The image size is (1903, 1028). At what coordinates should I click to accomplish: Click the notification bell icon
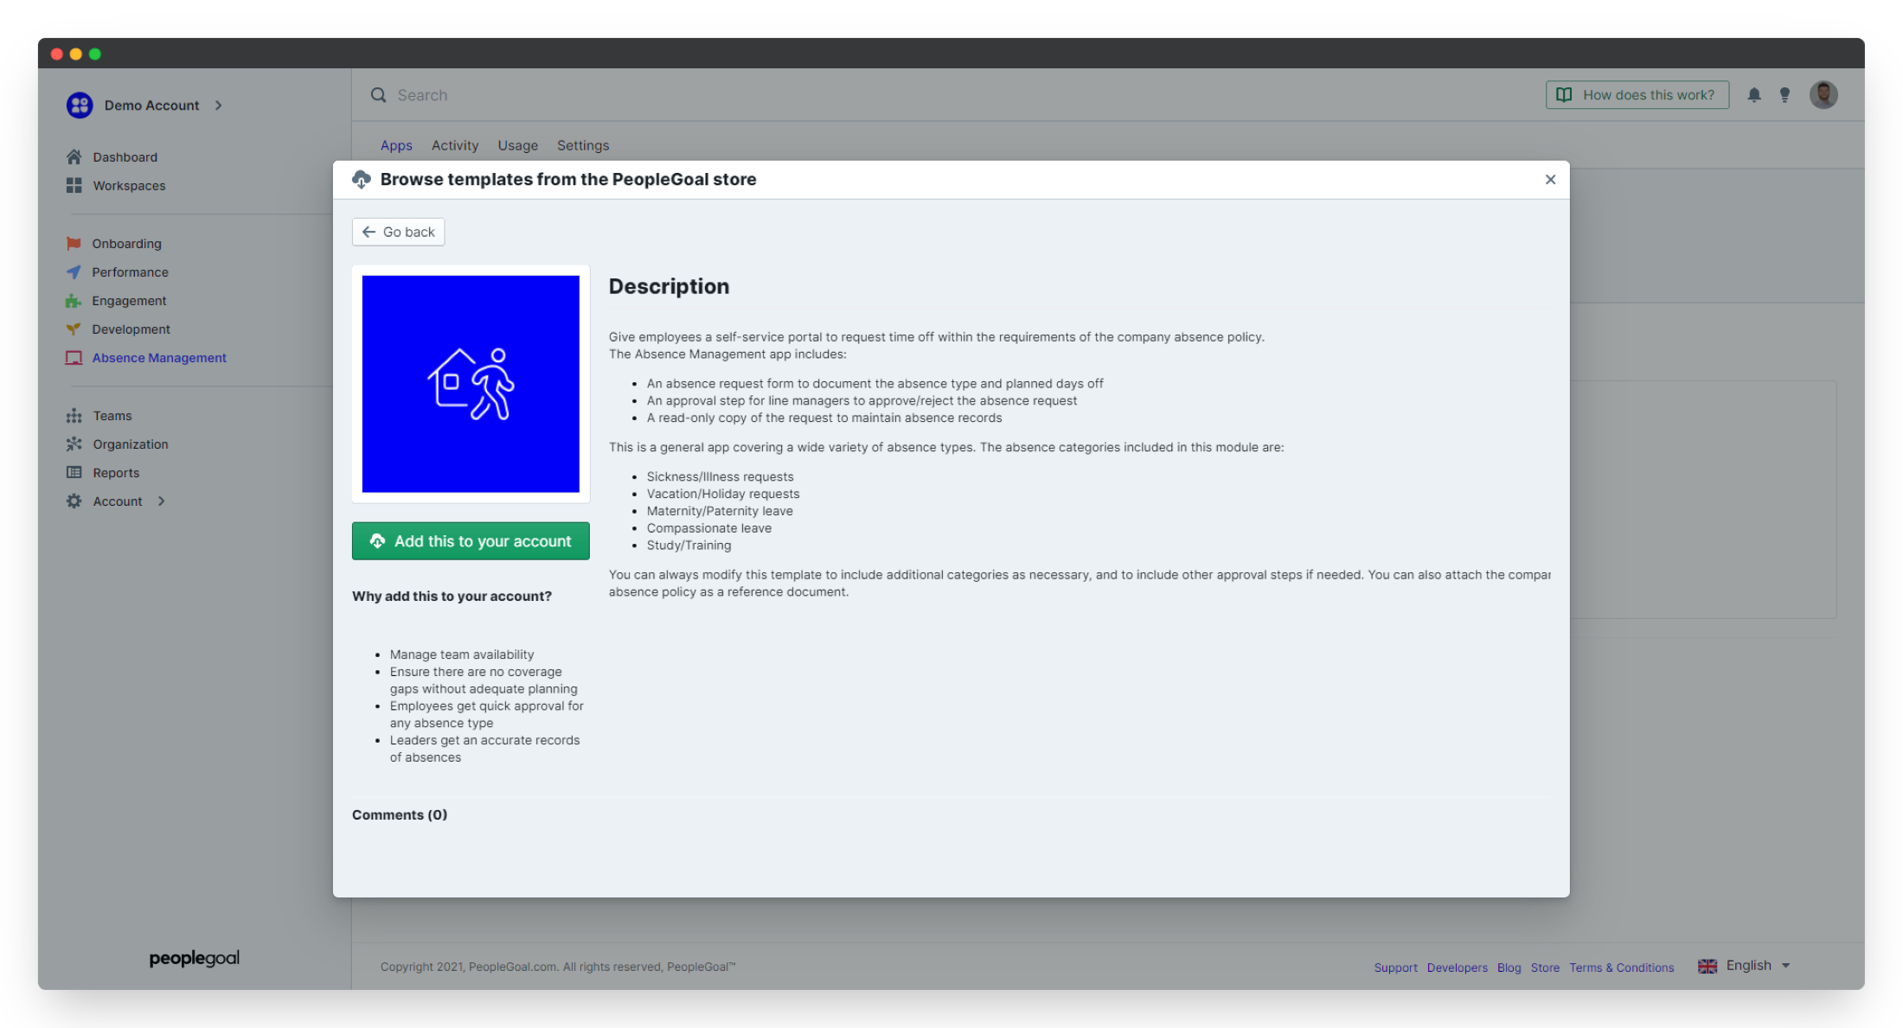1755,95
